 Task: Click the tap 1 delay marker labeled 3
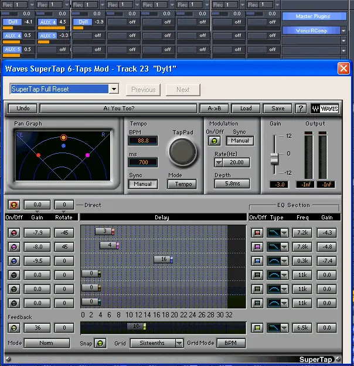point(105,231)
